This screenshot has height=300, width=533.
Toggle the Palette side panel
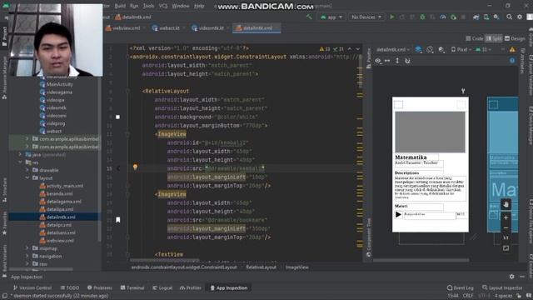coord(369,58)
